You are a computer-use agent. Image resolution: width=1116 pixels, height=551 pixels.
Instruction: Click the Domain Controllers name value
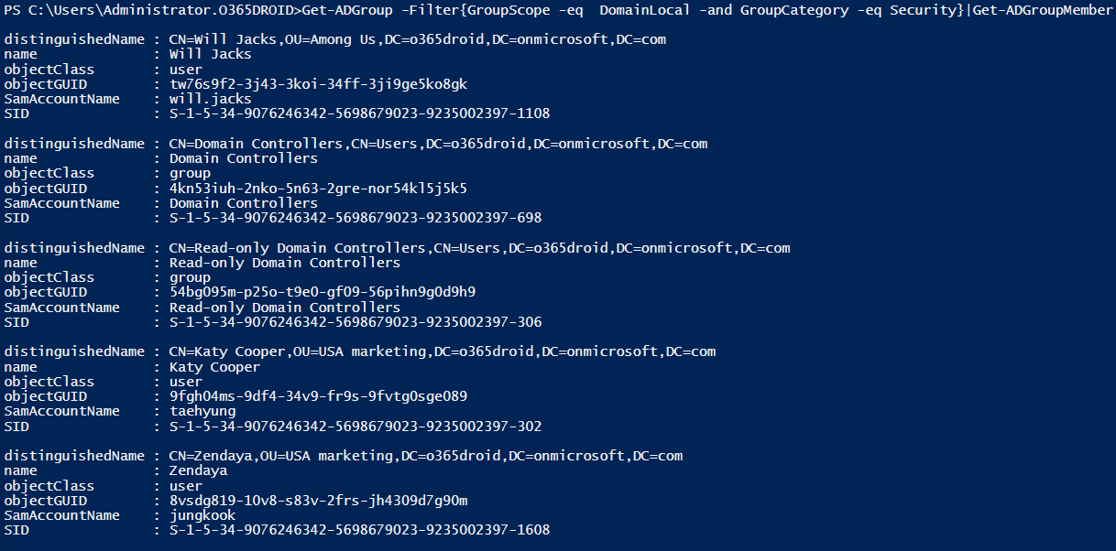pyautogui.click(x=243, y=158)
